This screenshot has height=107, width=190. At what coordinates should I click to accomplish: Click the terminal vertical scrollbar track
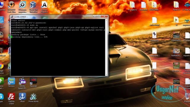tap(106, 48)
